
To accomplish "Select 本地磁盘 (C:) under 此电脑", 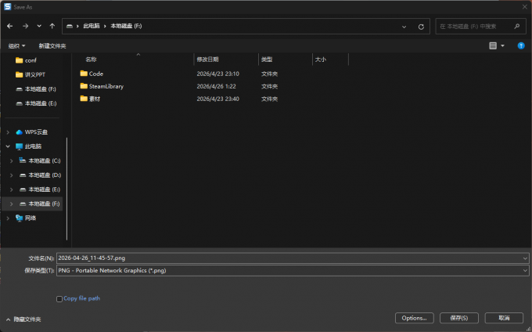I will click(40, 161).
